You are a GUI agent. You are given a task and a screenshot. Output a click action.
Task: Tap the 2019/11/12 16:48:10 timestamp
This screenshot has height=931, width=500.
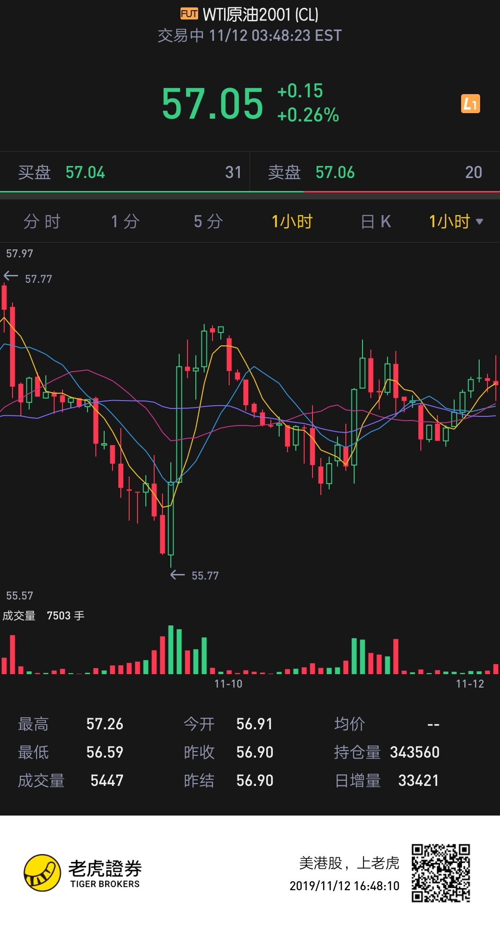(x=344, y=886)
